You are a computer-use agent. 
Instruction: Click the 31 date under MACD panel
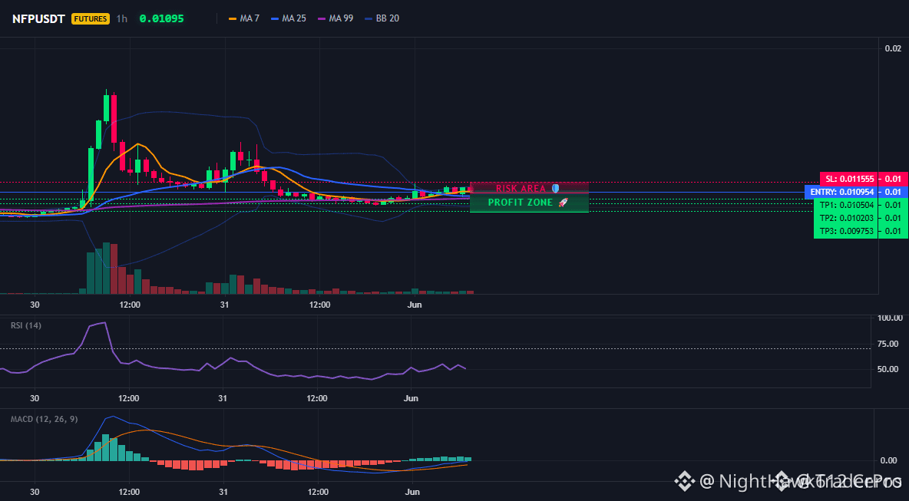[223, 492]
